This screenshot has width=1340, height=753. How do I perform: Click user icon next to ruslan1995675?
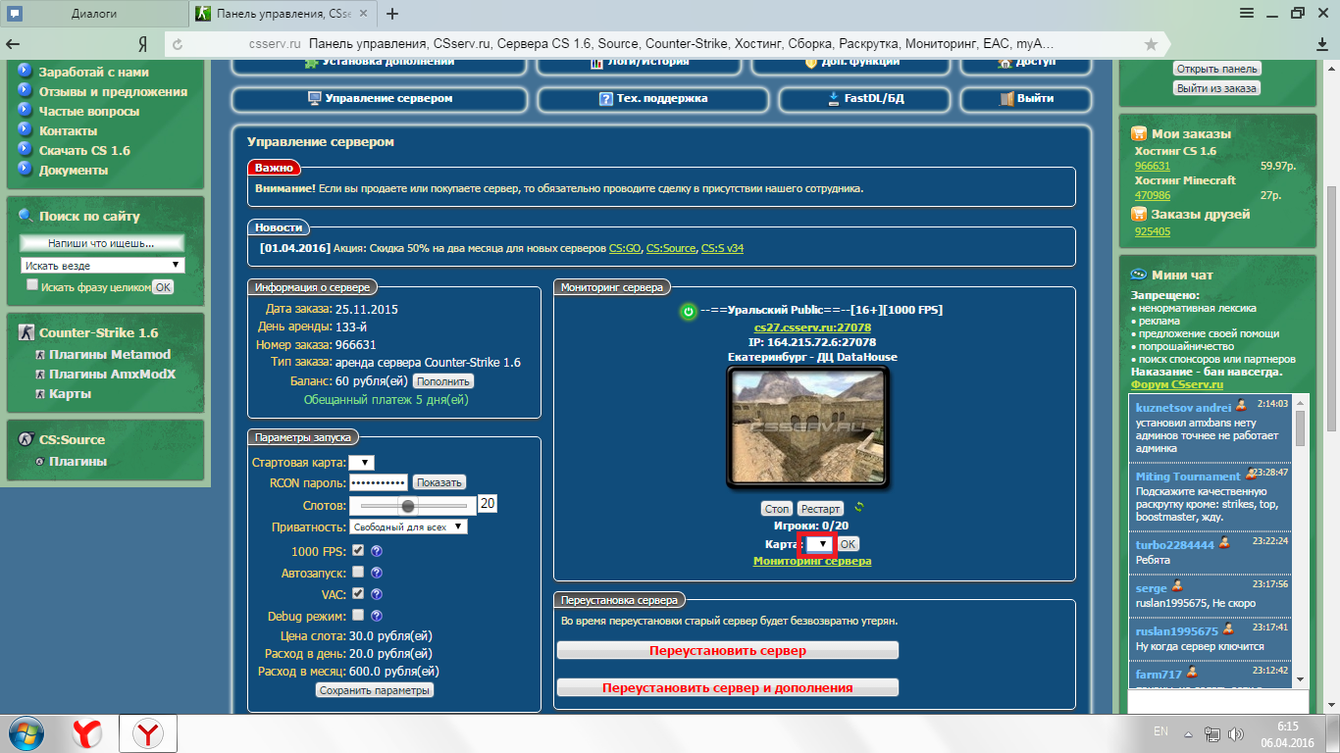point(1228,630)
